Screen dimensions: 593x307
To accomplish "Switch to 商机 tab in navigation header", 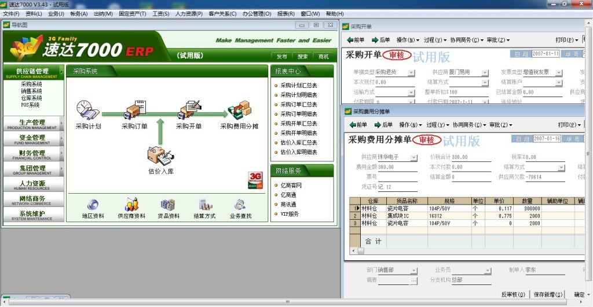I will pos(324,57).
